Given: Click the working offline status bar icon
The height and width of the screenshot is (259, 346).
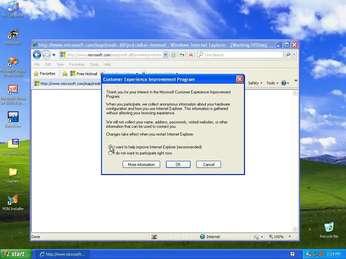Looking at the screenshot, I should (x=154, y=237).
